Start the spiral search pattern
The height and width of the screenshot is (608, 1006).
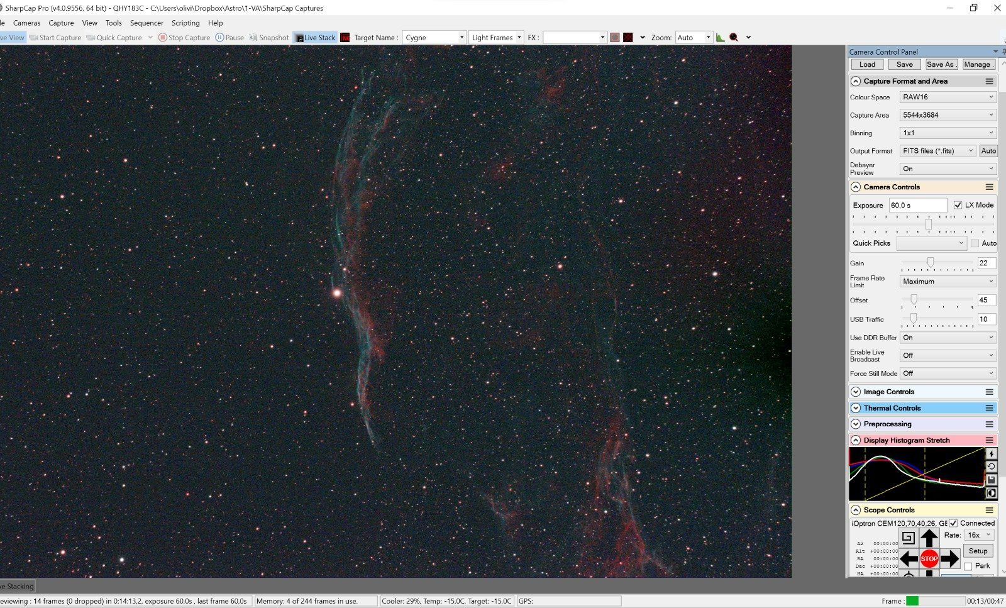tap(908, 538)
